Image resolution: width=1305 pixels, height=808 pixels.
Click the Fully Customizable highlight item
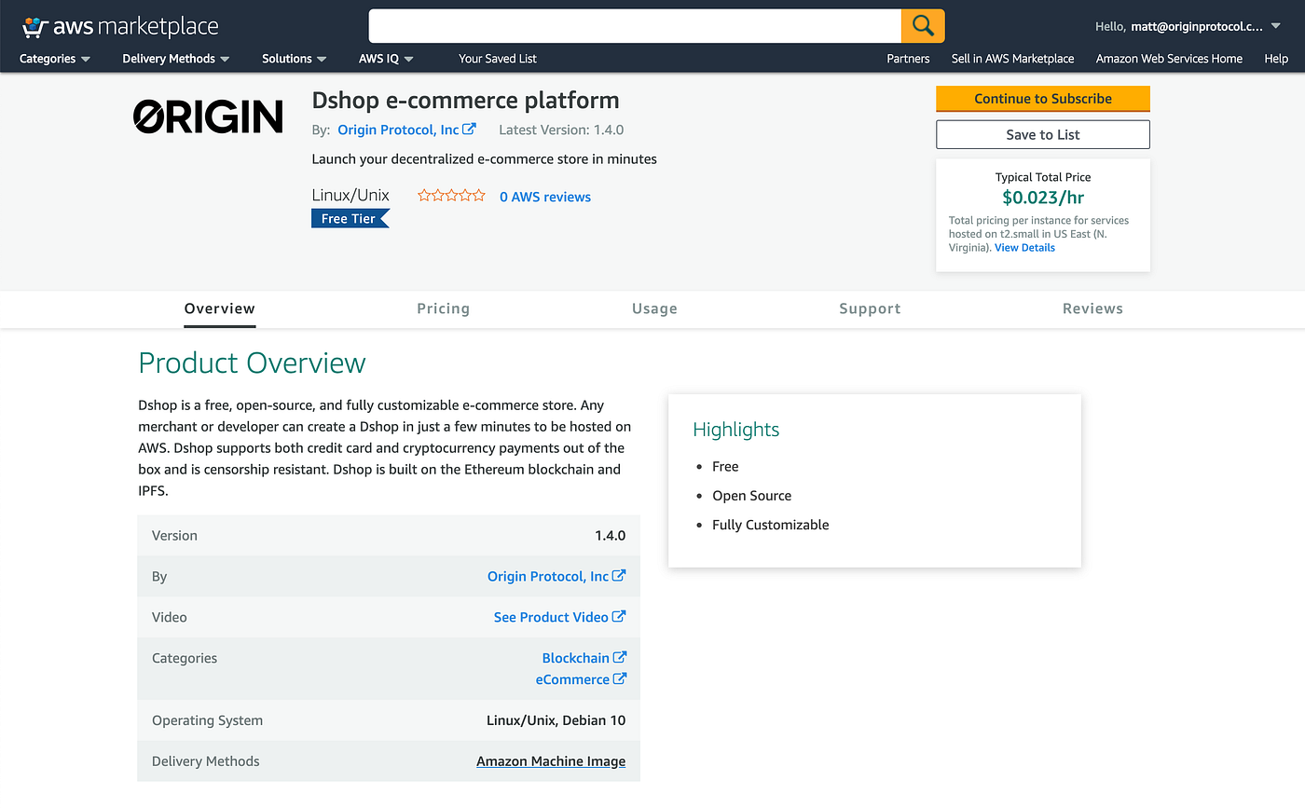[770, 525]
